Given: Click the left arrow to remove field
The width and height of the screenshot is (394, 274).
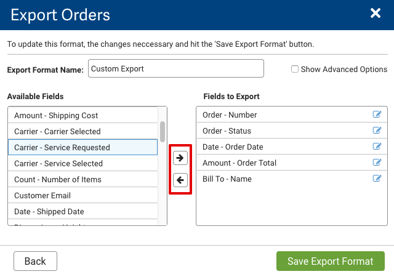Looking at the screenshot, I should click(180, 180).
